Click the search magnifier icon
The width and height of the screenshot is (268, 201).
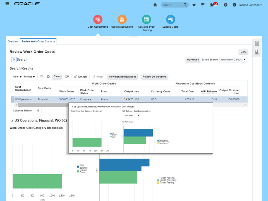(185, 5)
